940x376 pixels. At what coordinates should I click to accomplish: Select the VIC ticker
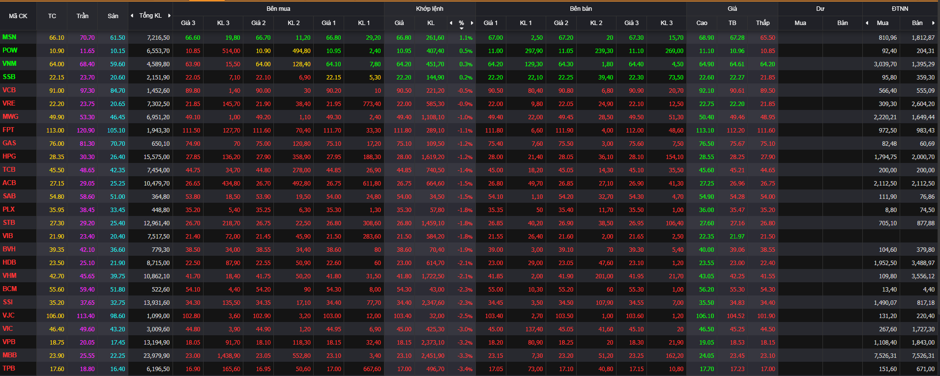pyautogui.click(x=8, y=329)
